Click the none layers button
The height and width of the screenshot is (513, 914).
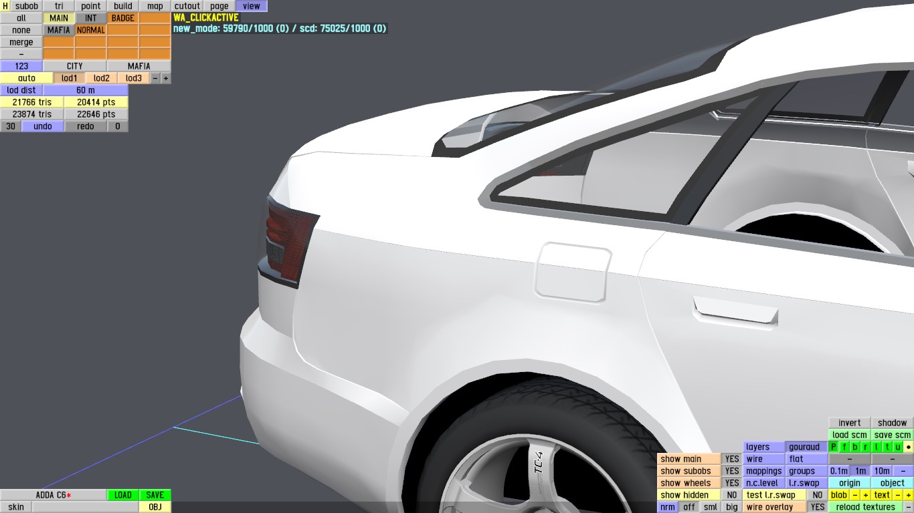(21, 30)
